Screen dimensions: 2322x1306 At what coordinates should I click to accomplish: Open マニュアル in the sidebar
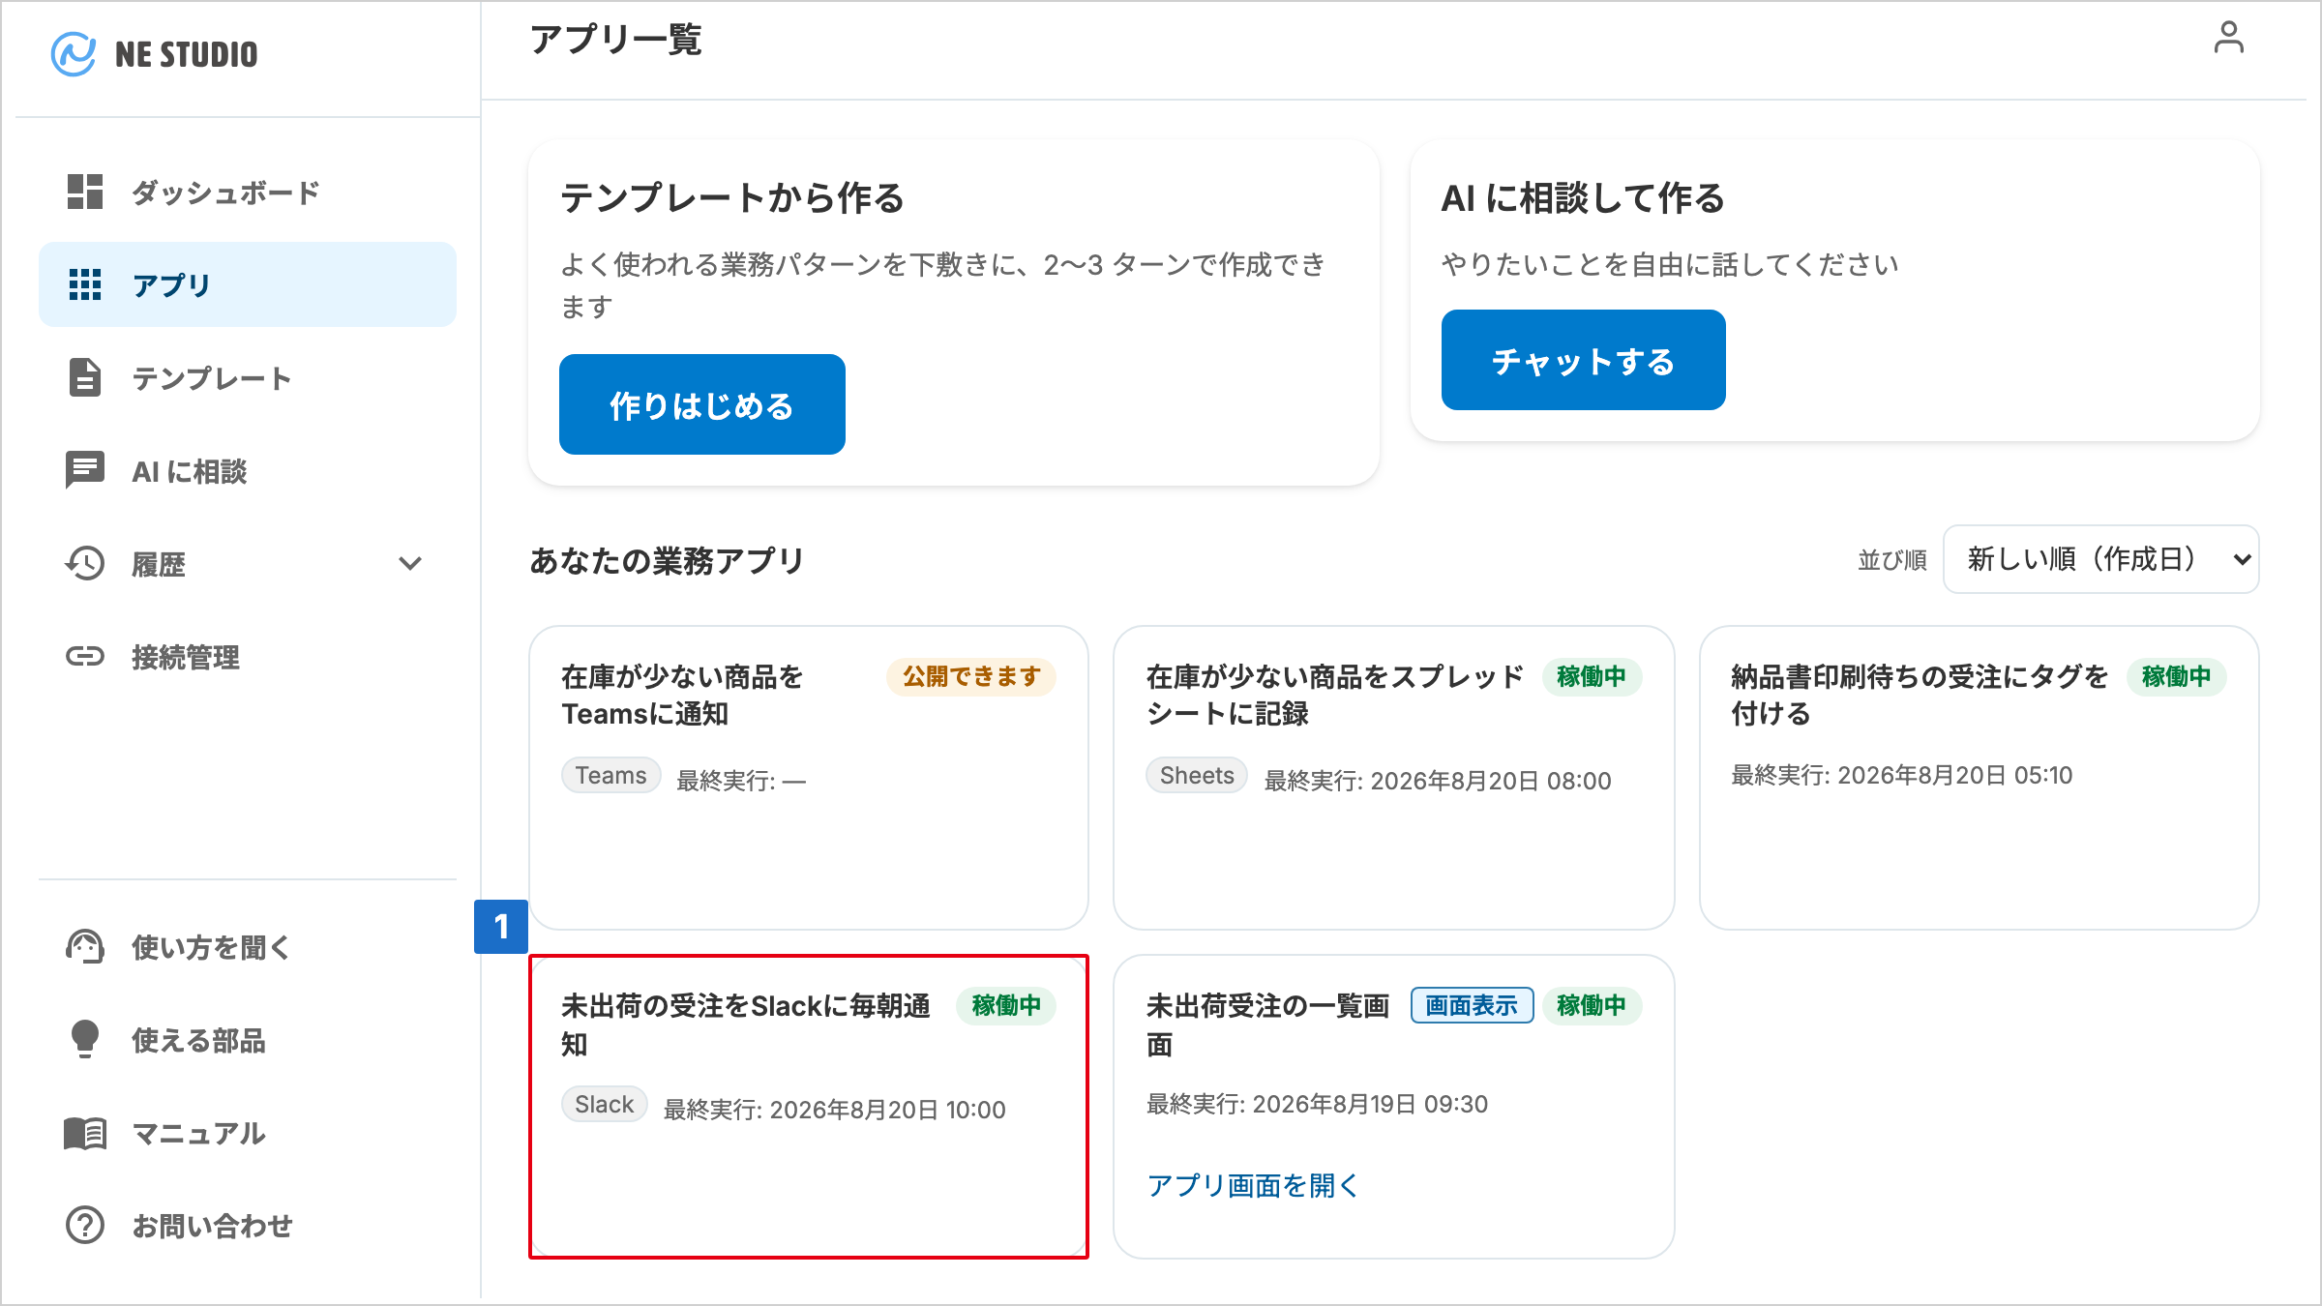[248, 1132]
